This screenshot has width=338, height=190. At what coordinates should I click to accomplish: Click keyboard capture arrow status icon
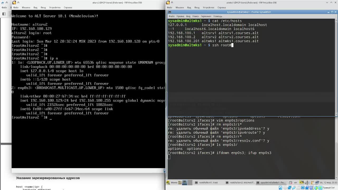click(x=320, y=188)
